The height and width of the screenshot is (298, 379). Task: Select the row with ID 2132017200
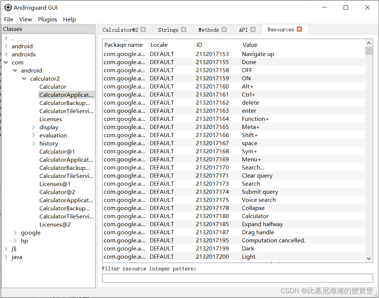(x=233, y=256)
